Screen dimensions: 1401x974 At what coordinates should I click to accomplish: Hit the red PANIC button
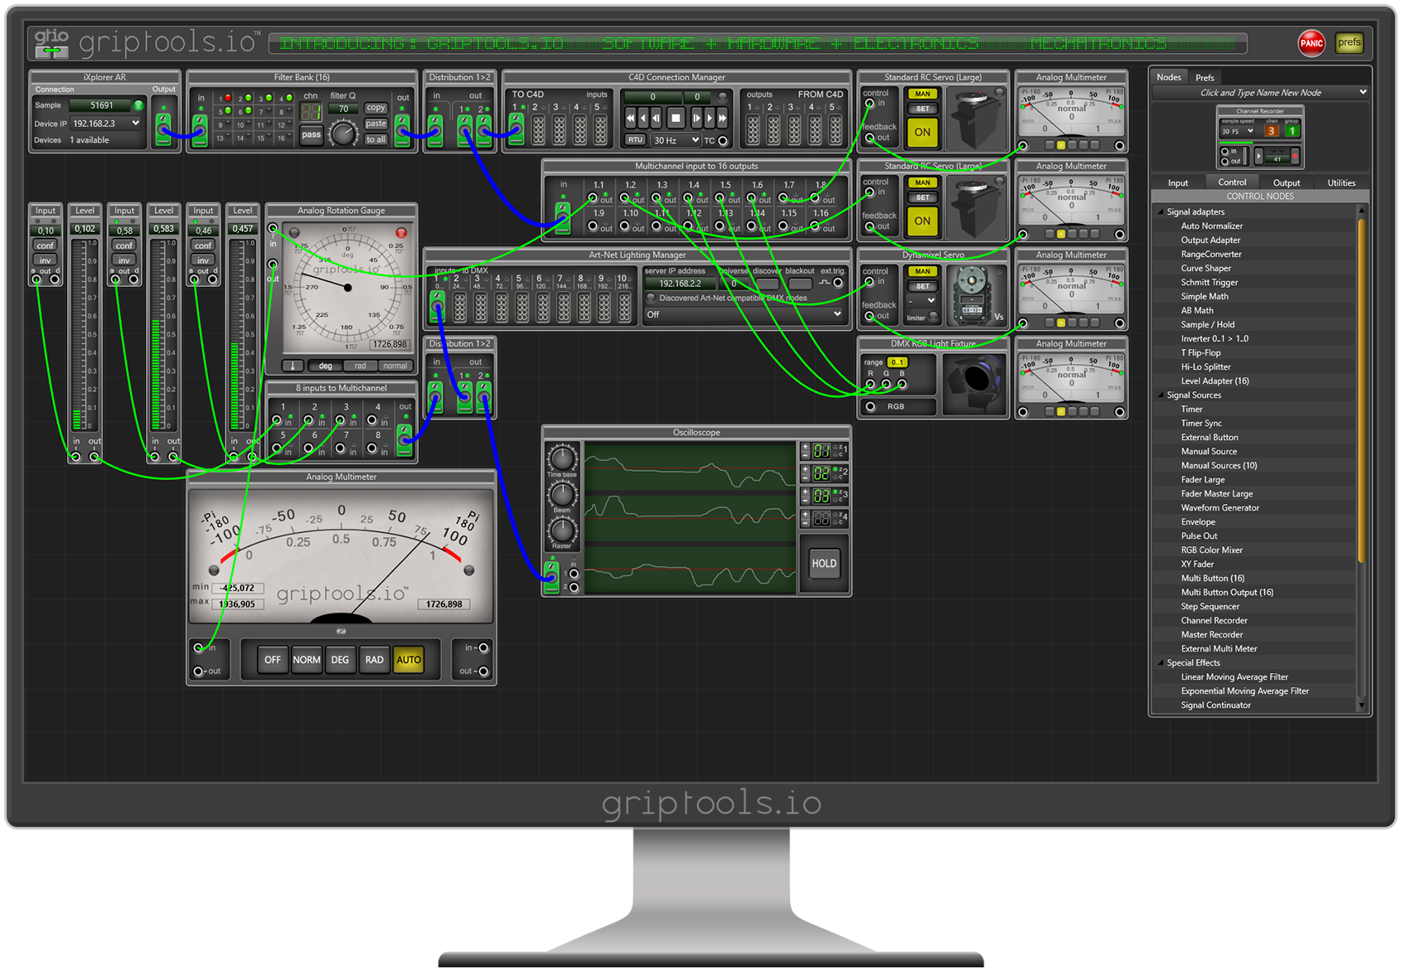(1311, 43)
